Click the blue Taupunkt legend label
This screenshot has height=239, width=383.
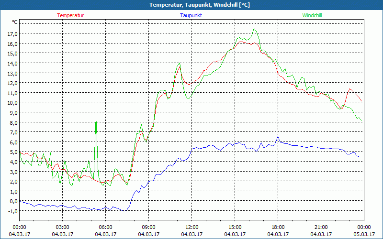click(191, 15)
